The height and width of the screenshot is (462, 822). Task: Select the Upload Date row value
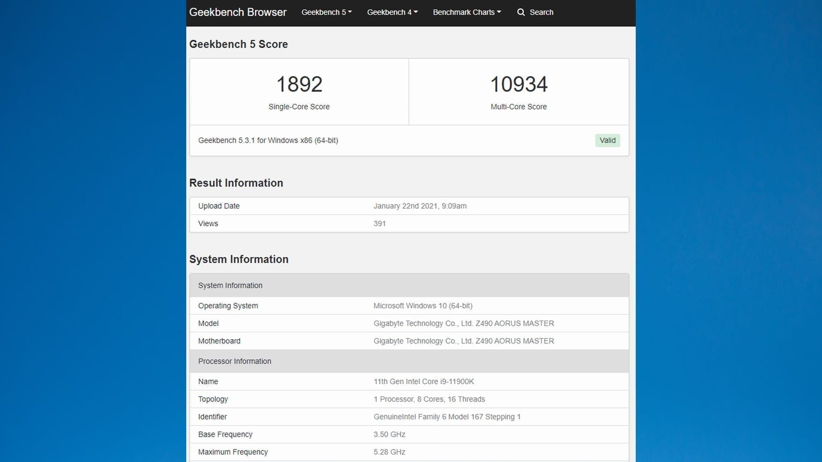click(x=420, y=206)
